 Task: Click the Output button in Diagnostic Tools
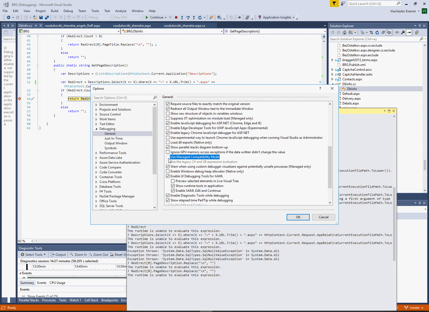tap(58, 254)
